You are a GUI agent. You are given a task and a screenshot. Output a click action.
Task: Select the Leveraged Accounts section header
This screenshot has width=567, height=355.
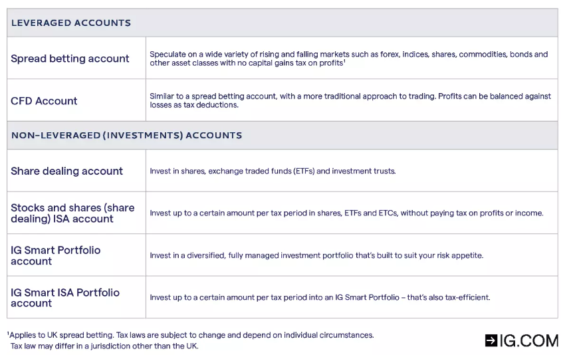click(x=71, y=23)
